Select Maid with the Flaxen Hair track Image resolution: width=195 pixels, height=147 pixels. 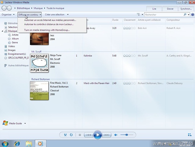click(96, 83)
